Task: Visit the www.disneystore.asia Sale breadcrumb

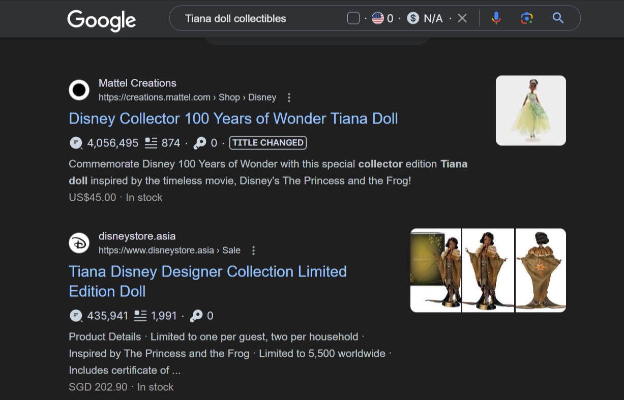Action: coord(169,250)
